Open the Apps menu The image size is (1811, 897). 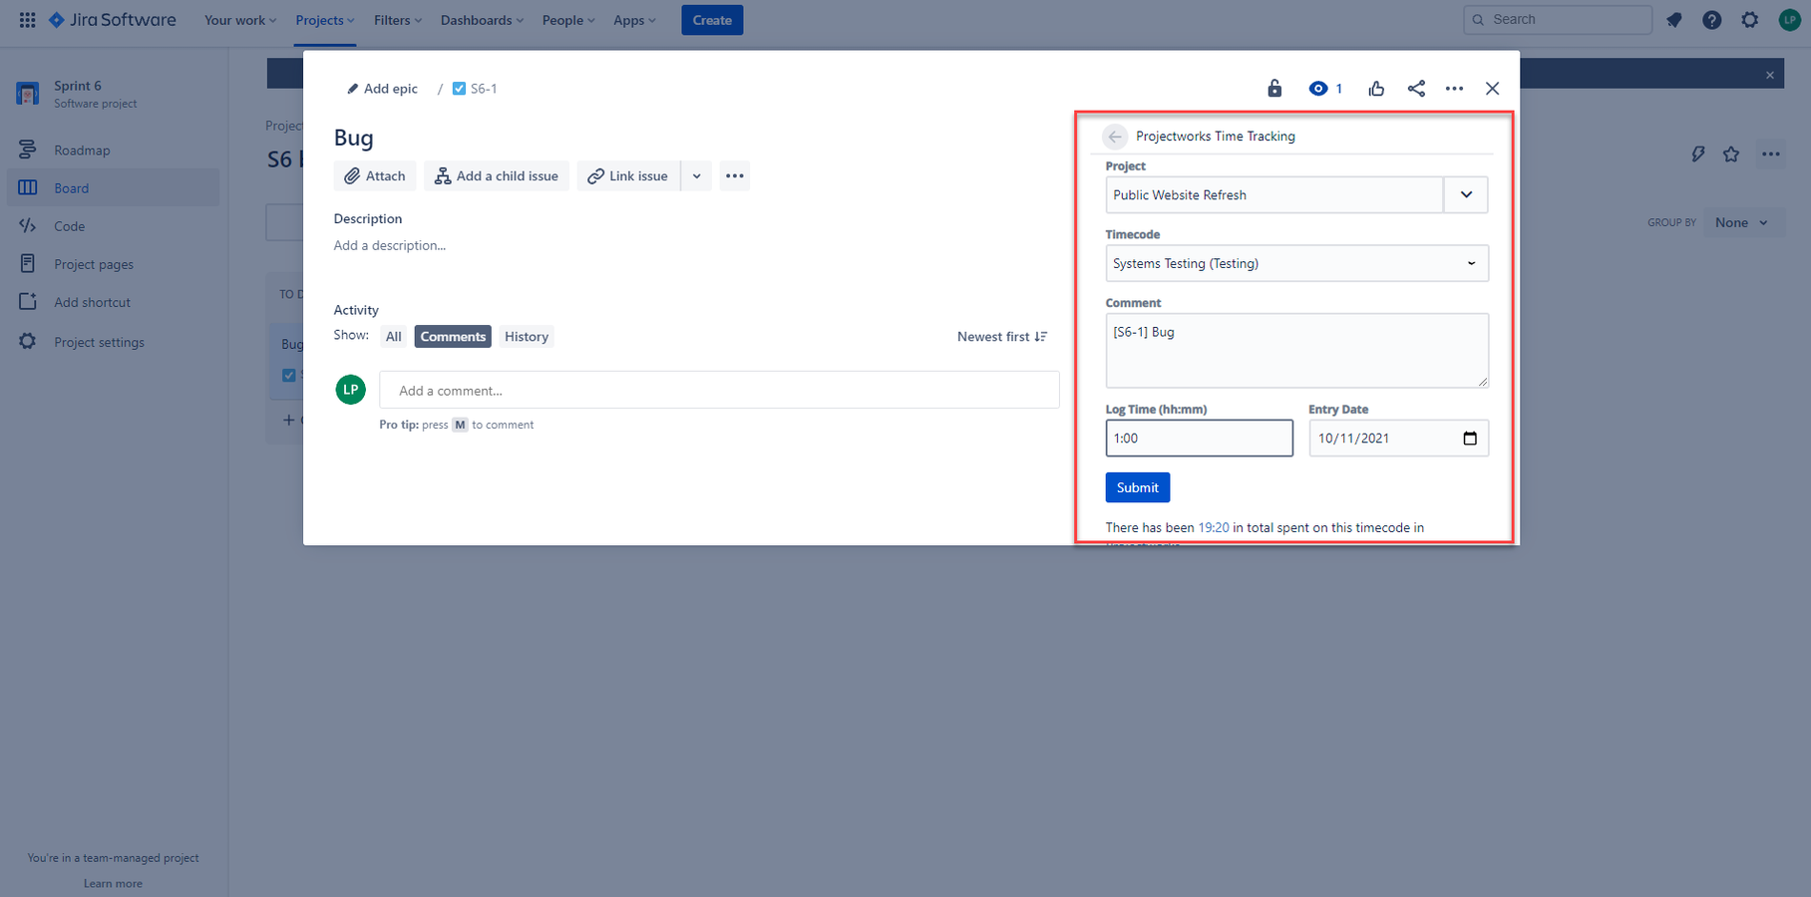[634, 20]
